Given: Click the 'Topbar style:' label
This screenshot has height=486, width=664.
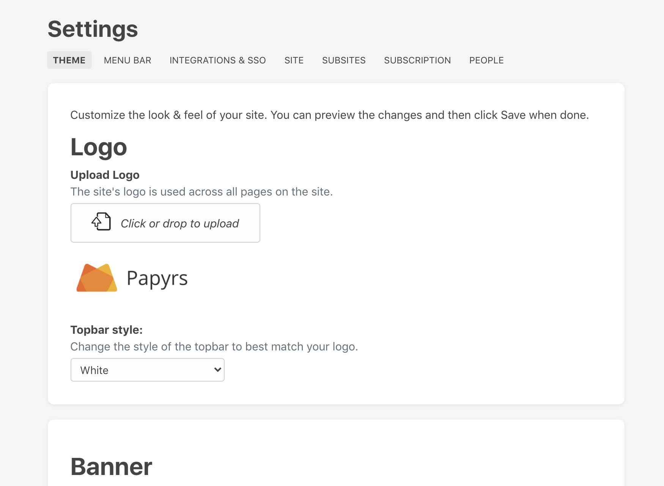Looking at the screenshot, I should pos(107,330).
